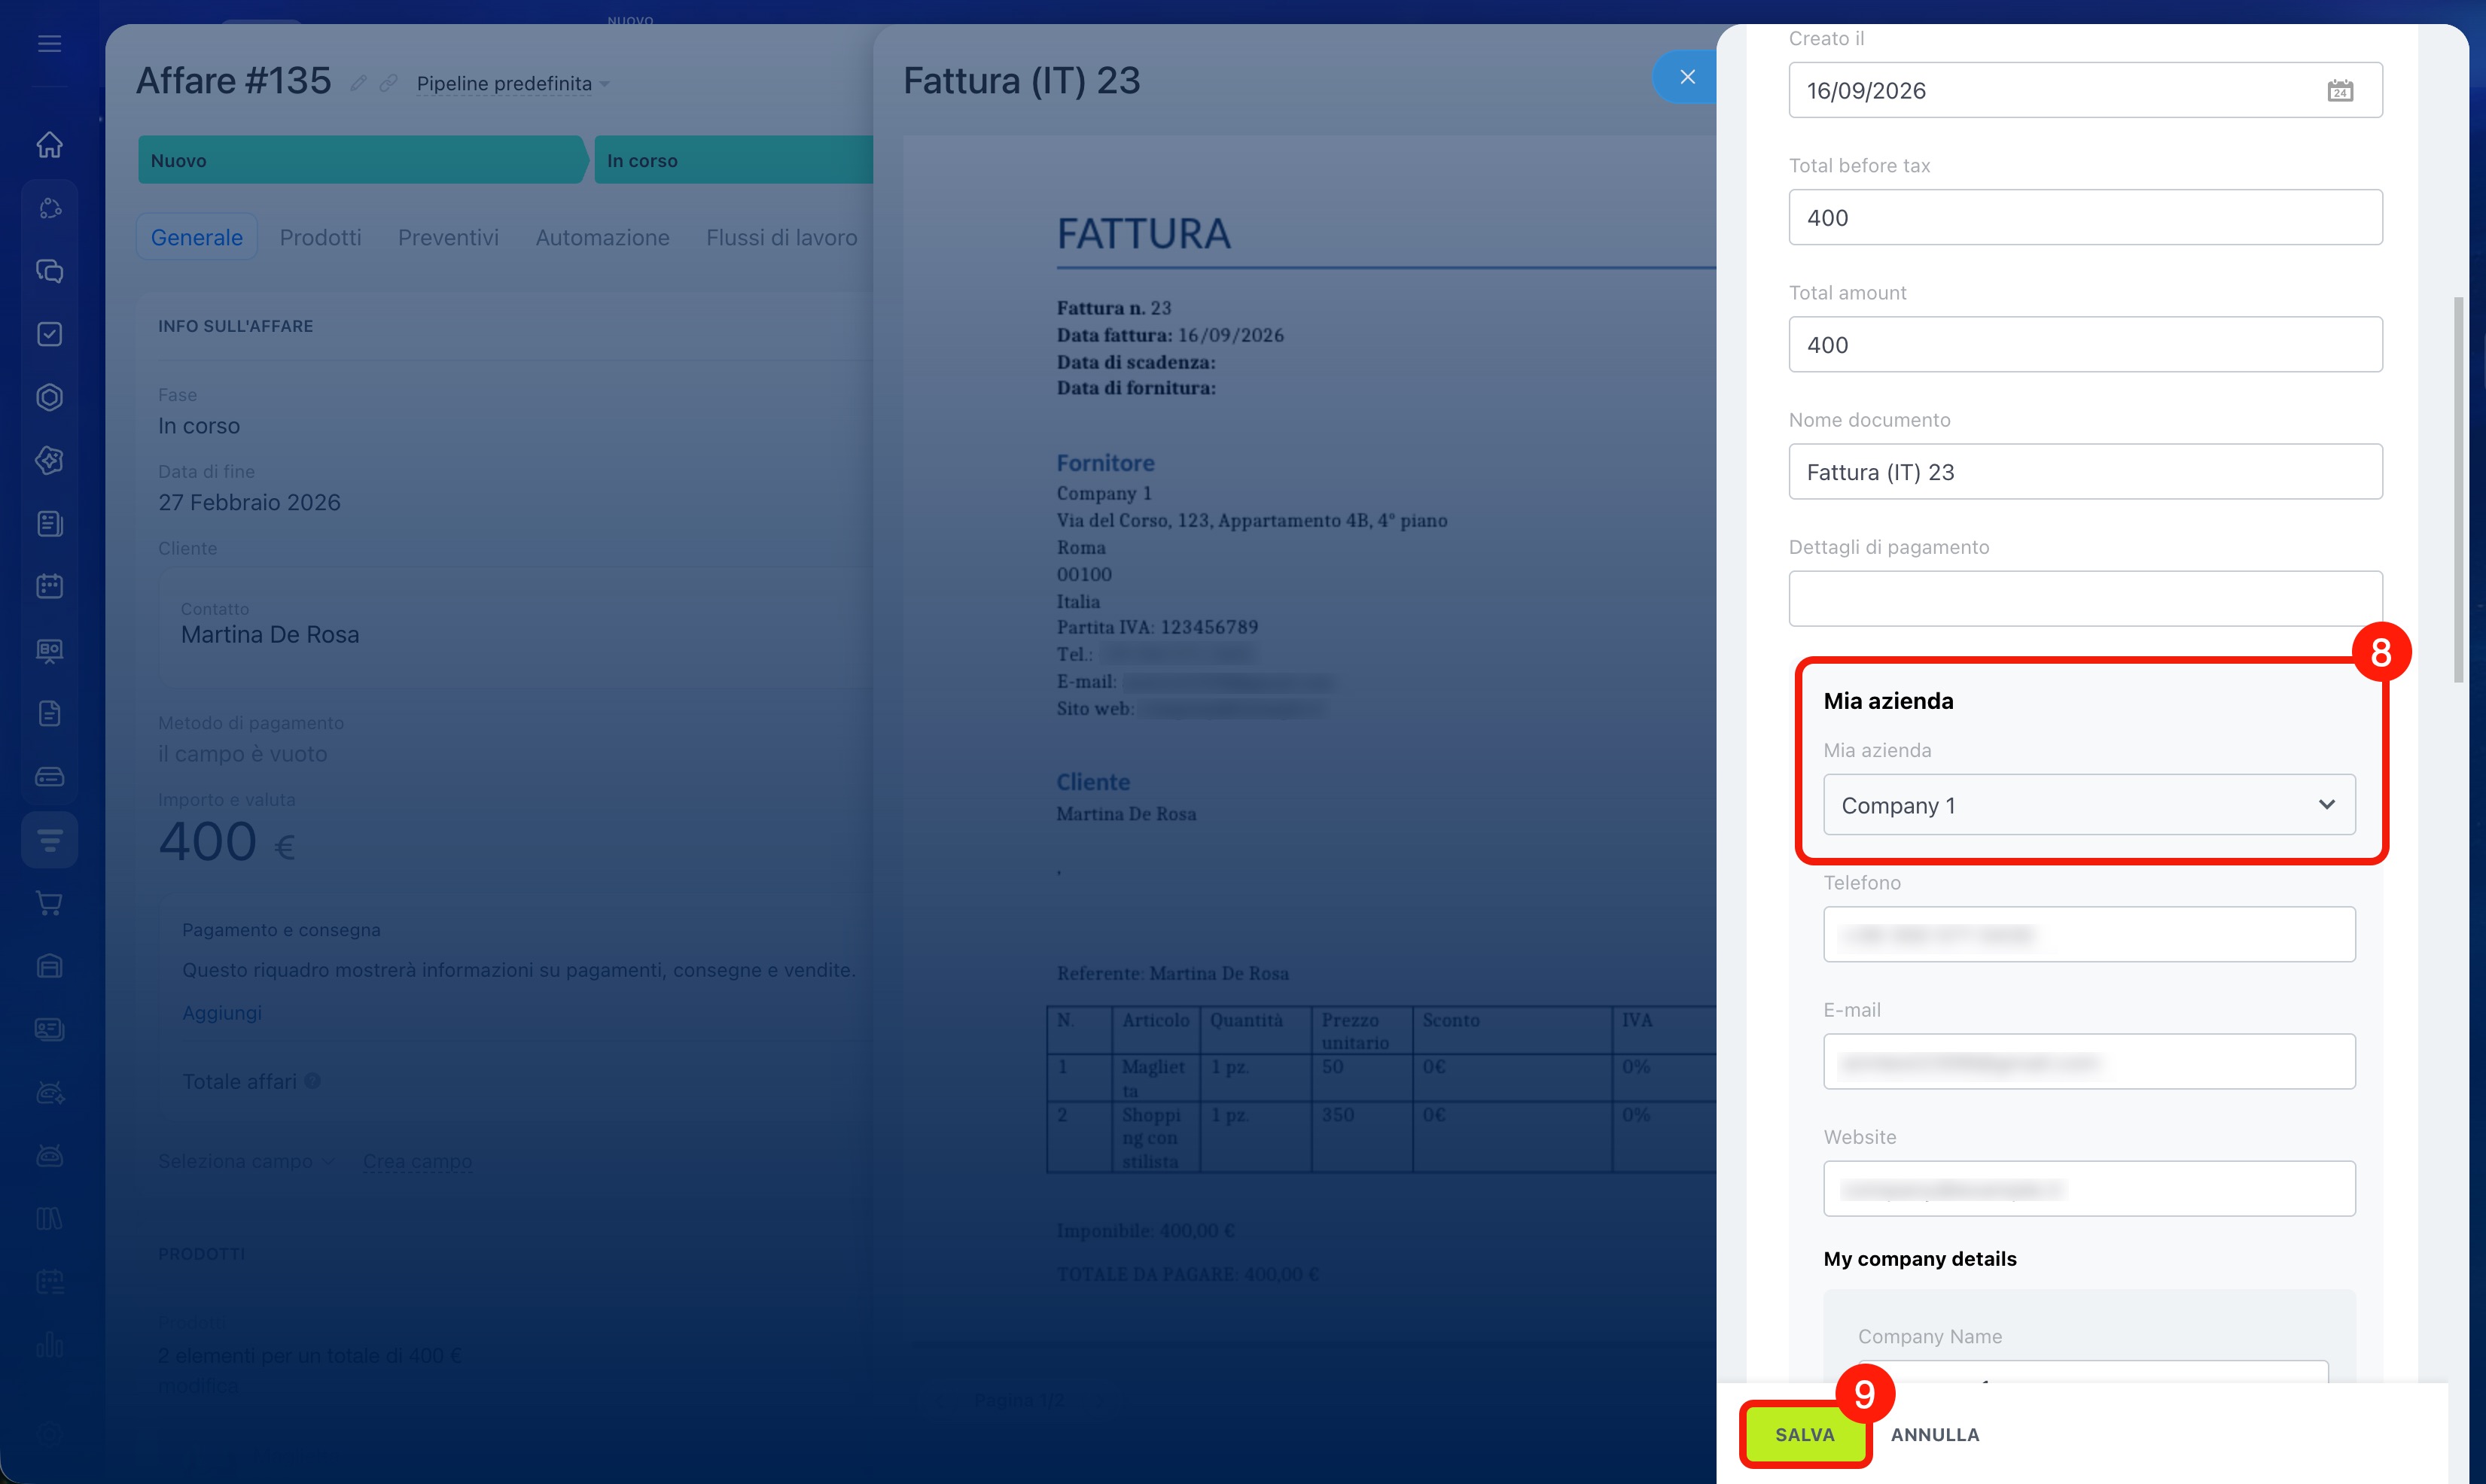Close the Fattura (IT) 23 panel
Image resolution: width=2486 pixels, height=1484 pixels.
tap(1686, 77)
